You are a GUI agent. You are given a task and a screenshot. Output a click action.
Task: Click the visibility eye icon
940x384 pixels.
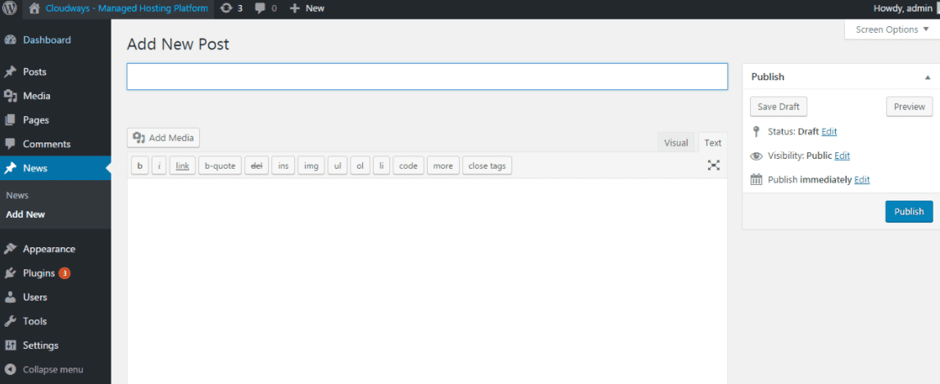[756, 156]
